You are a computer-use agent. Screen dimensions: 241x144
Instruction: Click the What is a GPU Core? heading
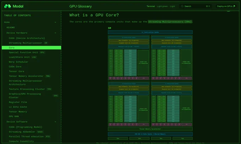point(94,15)
